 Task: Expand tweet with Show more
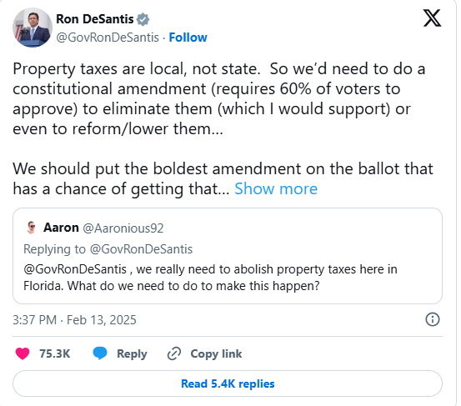pos(276,188)
